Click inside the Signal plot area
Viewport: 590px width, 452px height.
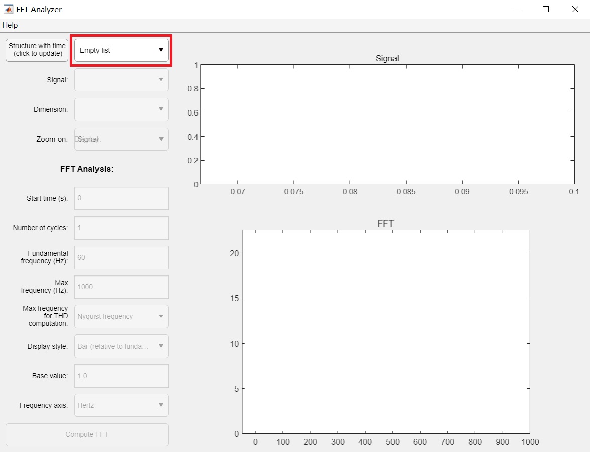point(387,125)
